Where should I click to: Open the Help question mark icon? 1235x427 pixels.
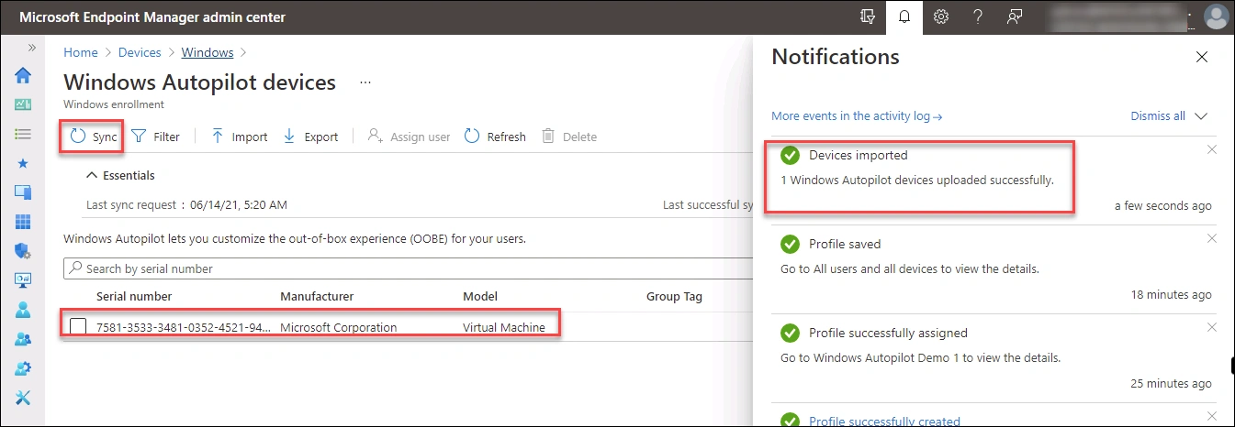click(978, 17)
